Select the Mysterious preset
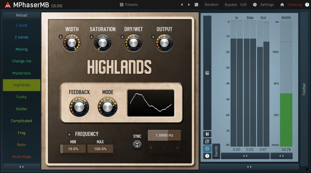Screen dimensions: 311x173 coord(22,73)
